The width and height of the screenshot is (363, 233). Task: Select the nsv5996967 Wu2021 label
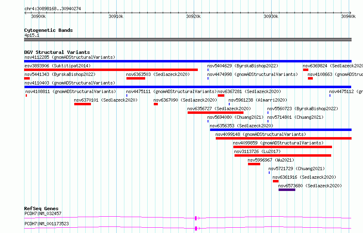tap(271, 160)
